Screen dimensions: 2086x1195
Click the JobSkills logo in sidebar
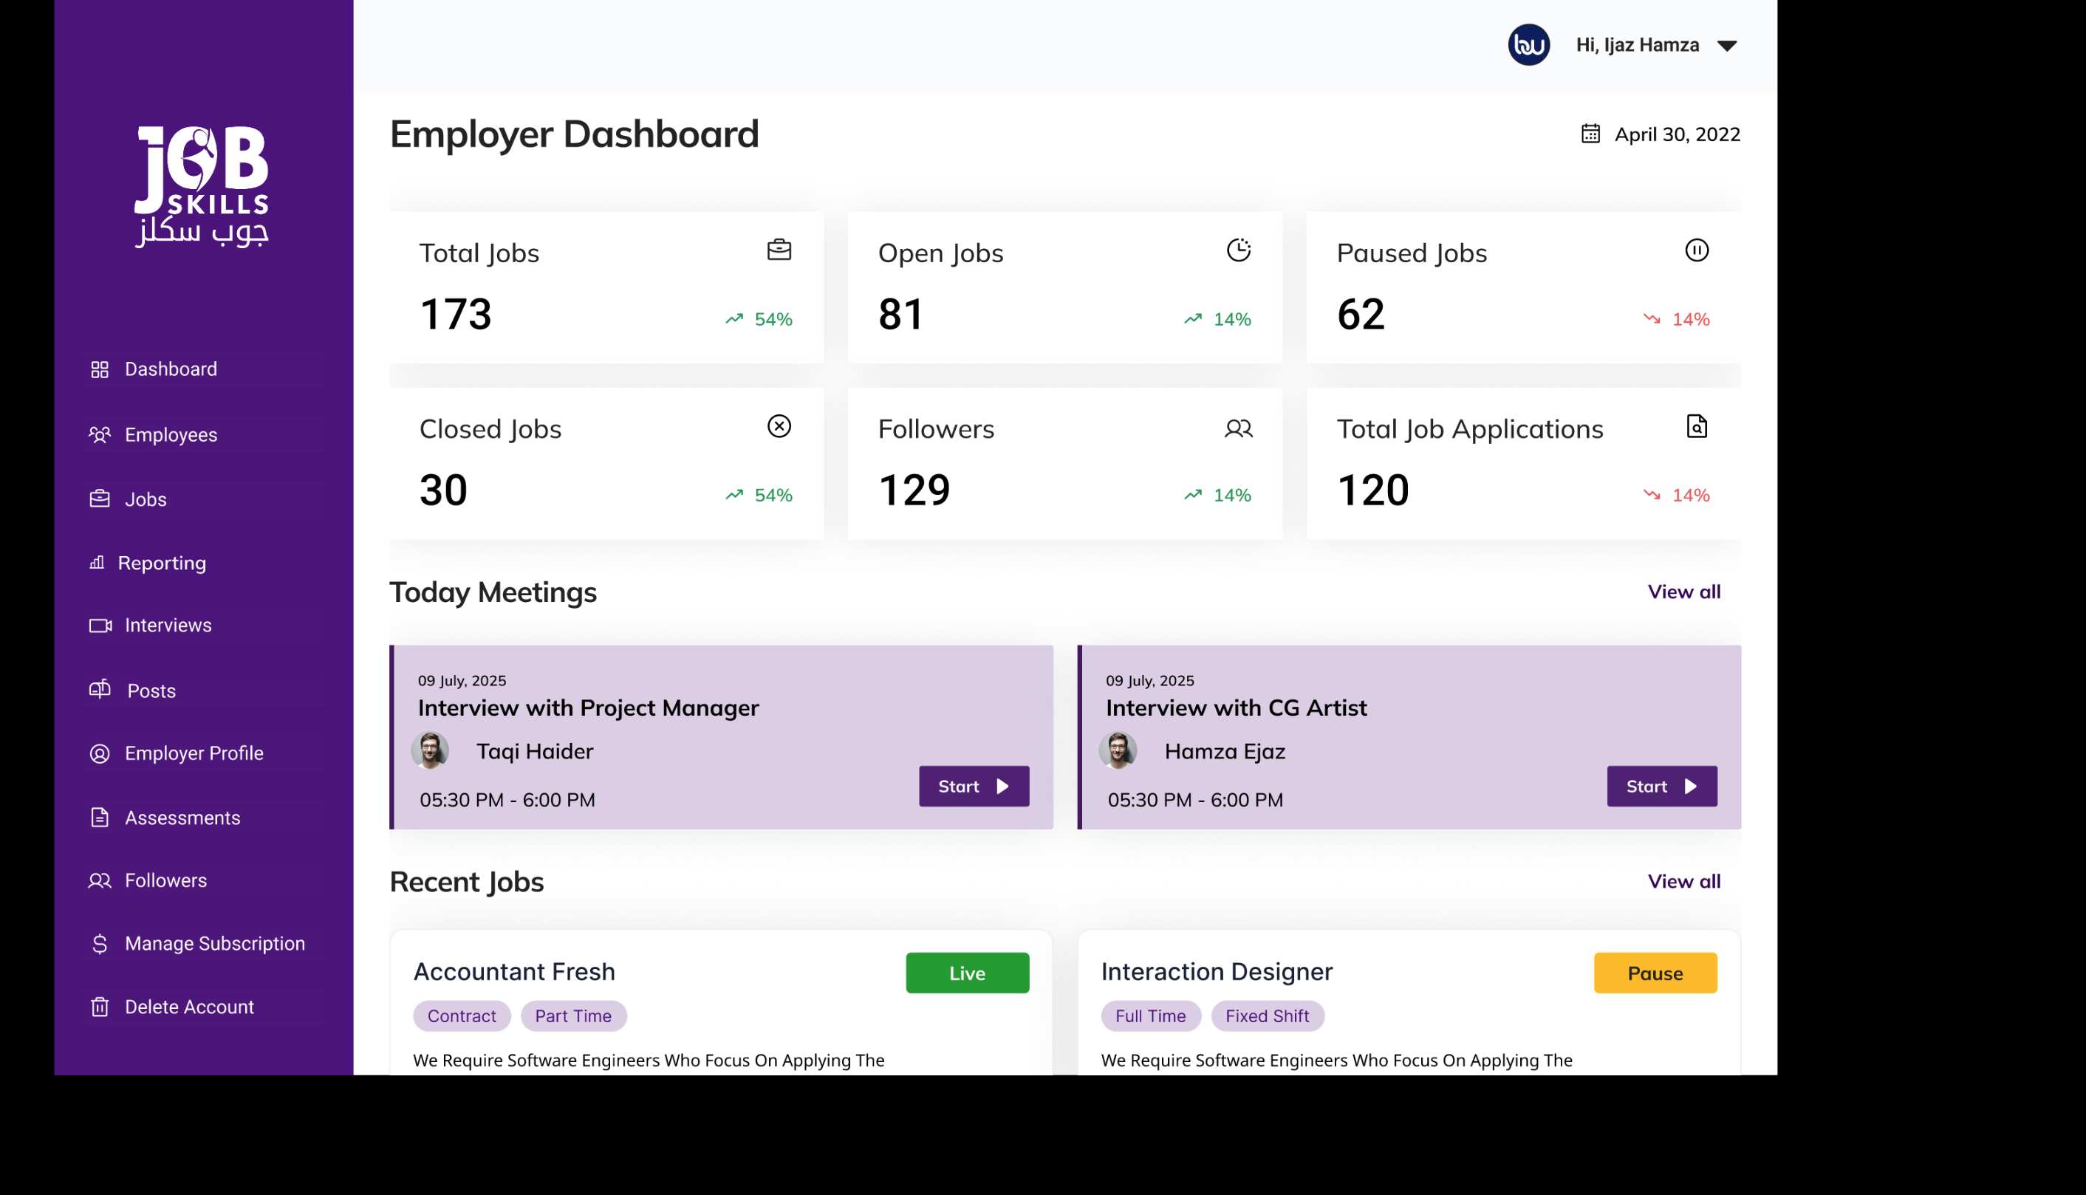[x=202, y=185]
